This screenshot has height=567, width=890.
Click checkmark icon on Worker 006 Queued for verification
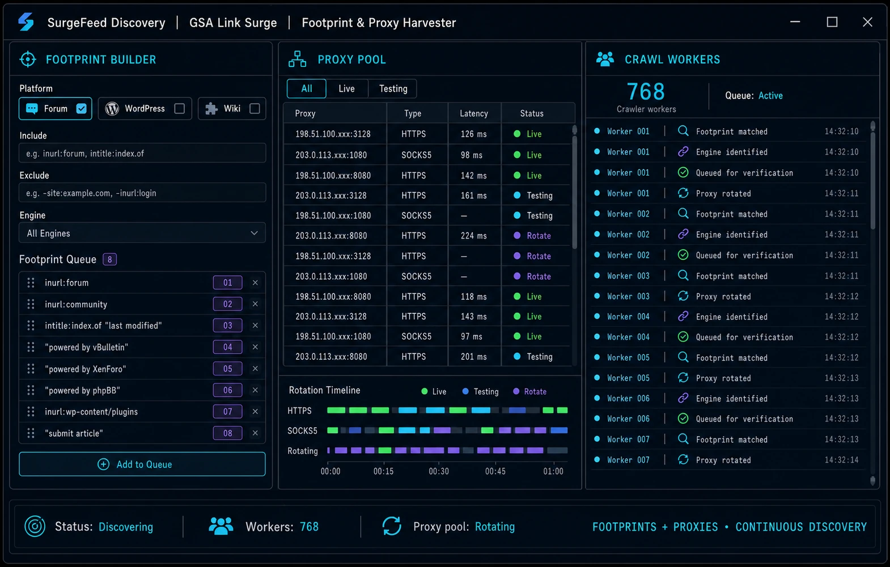tap(684, 419)
